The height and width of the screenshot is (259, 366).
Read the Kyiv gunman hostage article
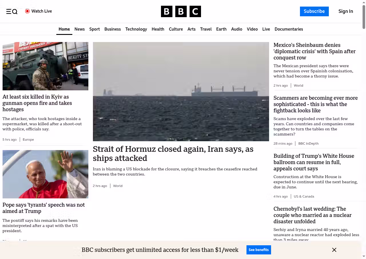pyautogui.click(x=37, y=103)
